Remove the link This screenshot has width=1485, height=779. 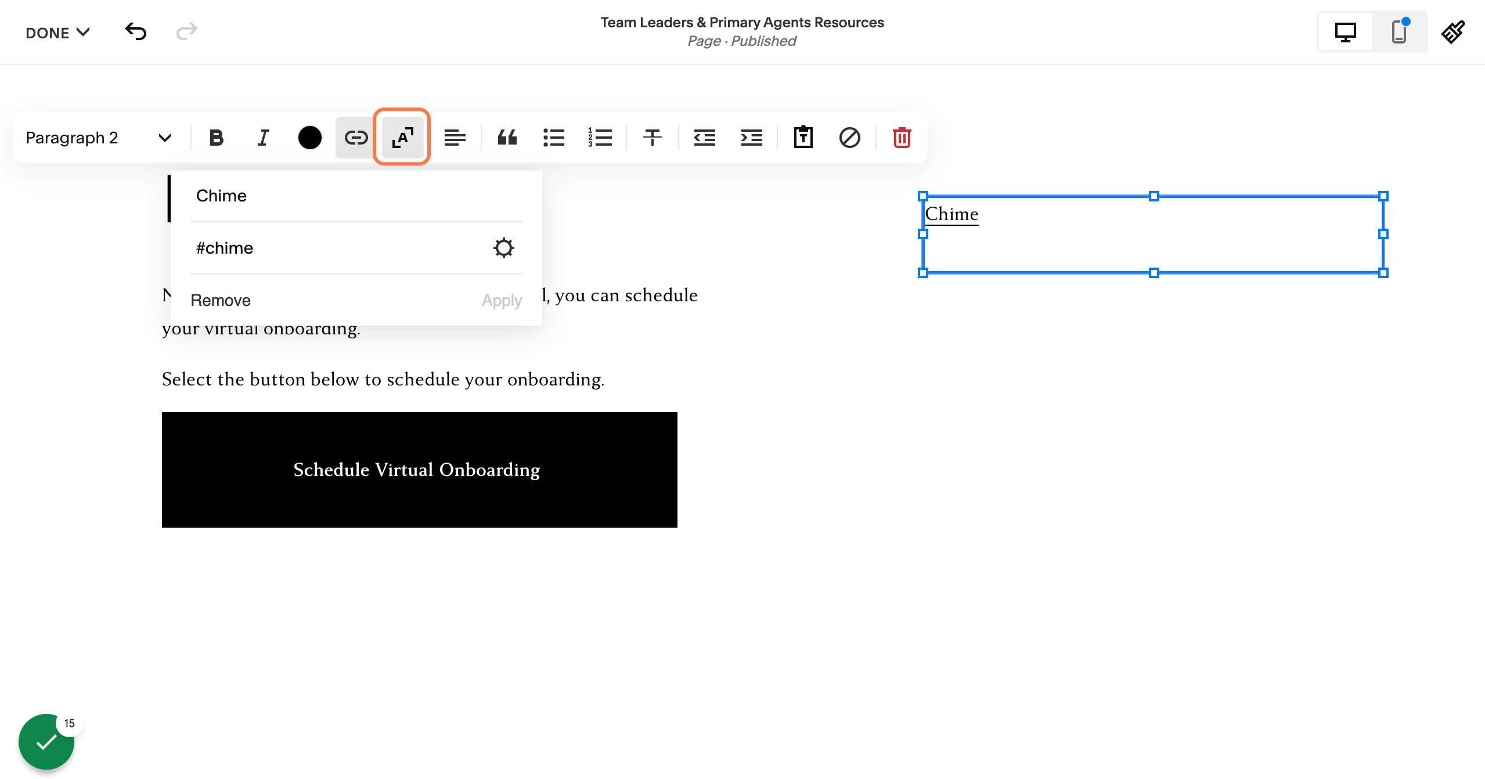tap(221, 300)
